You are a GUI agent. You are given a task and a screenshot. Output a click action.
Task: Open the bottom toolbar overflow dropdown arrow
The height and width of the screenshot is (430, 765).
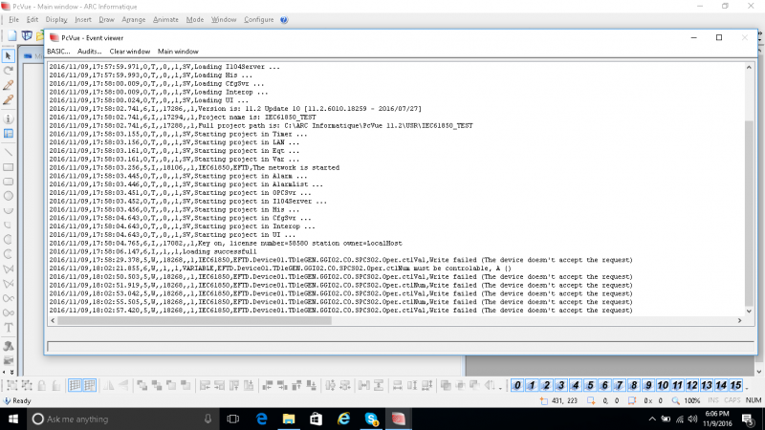[x=747, y=388]
